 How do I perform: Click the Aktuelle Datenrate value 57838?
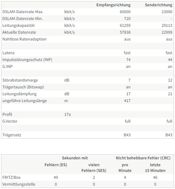(x=125, y=32)
